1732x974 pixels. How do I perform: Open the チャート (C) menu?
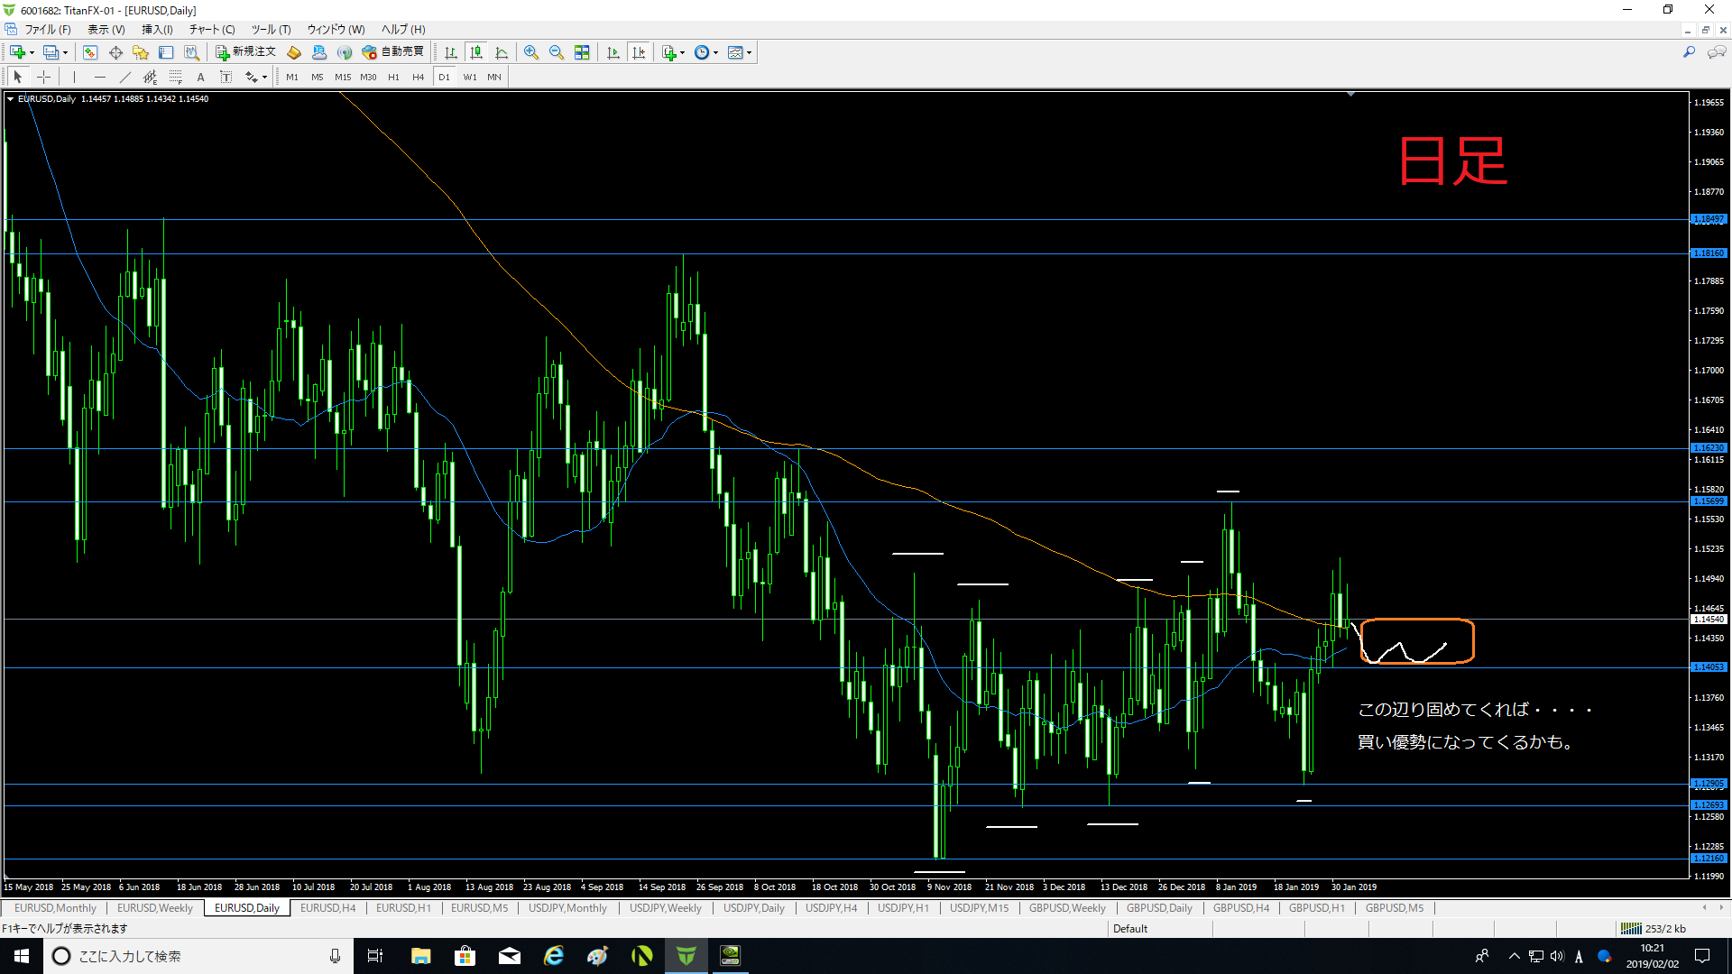pos(212,30)
